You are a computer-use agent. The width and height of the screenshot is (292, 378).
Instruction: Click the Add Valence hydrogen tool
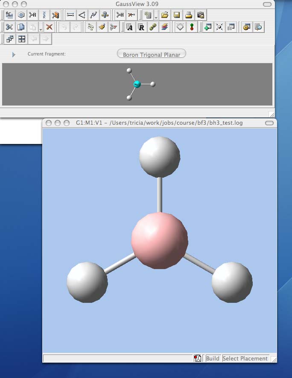(x=120, y=15)
